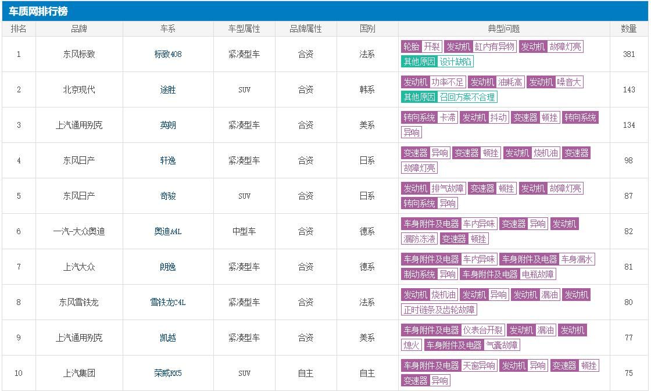Select the 发动机 噪音大 problem tag

[555, 82]
